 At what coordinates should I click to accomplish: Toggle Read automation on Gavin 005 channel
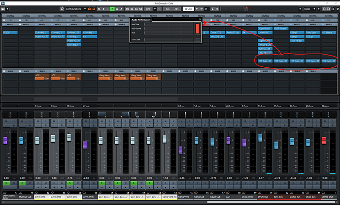point(70,183)
